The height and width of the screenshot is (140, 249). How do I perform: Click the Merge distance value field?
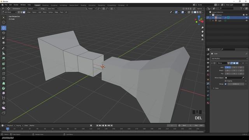point(236,84)
